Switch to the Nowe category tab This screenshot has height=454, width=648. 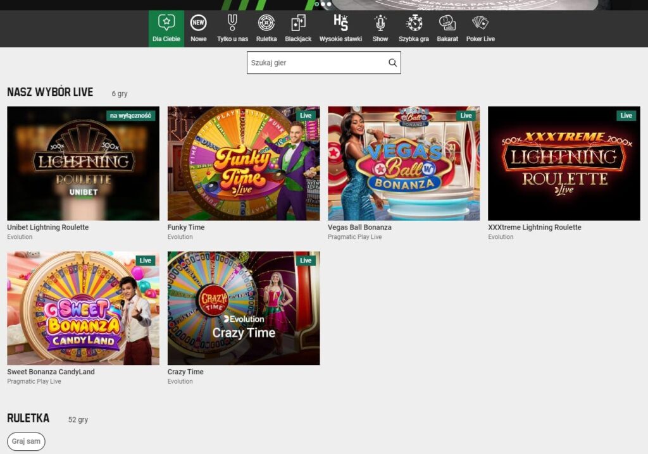coord(198,23)
